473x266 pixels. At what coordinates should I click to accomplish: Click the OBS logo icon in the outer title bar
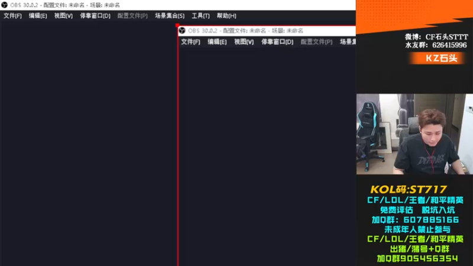(x=4, y=5)
